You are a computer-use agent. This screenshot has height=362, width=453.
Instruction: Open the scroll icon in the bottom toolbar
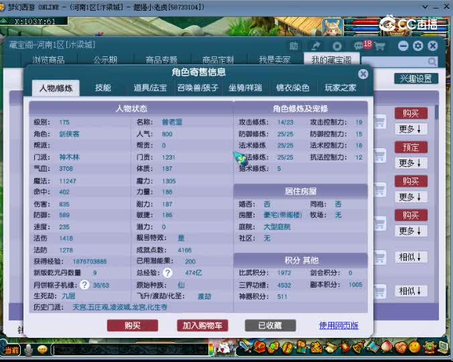[330, 347]
